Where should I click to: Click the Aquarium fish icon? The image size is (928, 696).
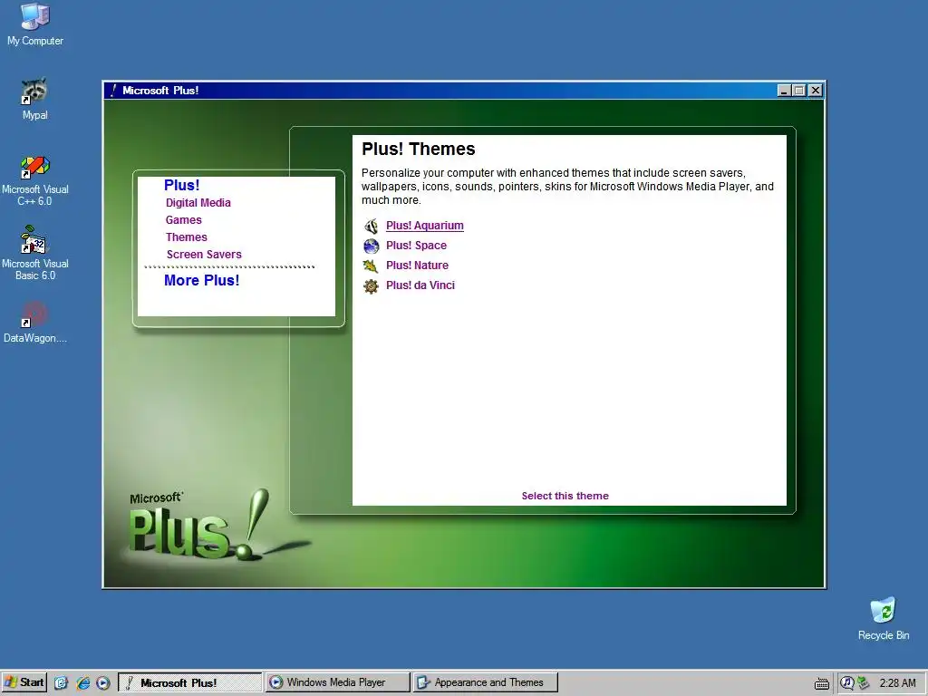(x=371, y=226)
